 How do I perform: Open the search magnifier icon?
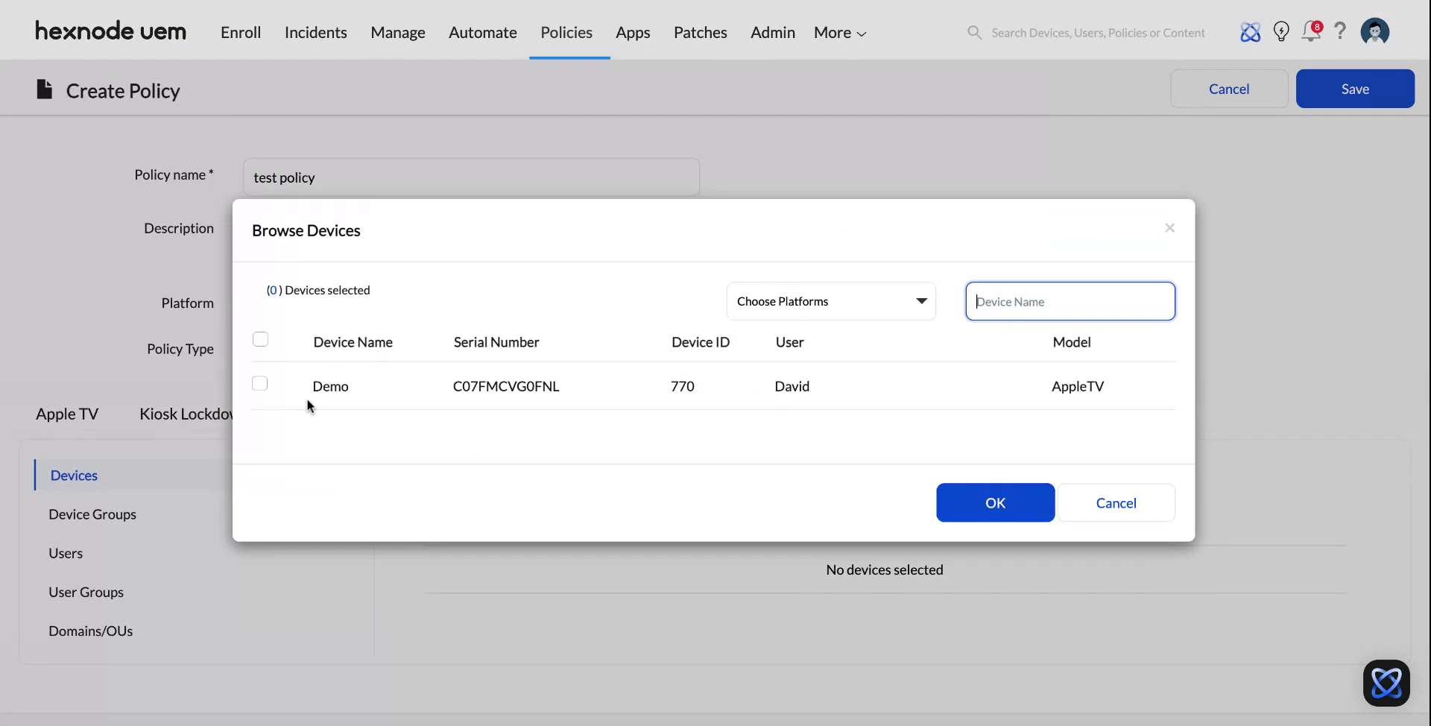coord(974,32)
